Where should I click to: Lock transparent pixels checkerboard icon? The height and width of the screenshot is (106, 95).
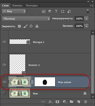(x=19, y=26)
